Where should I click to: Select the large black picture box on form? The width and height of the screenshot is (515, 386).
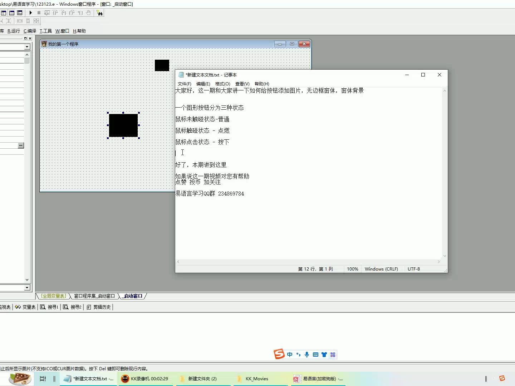[123, 125]
